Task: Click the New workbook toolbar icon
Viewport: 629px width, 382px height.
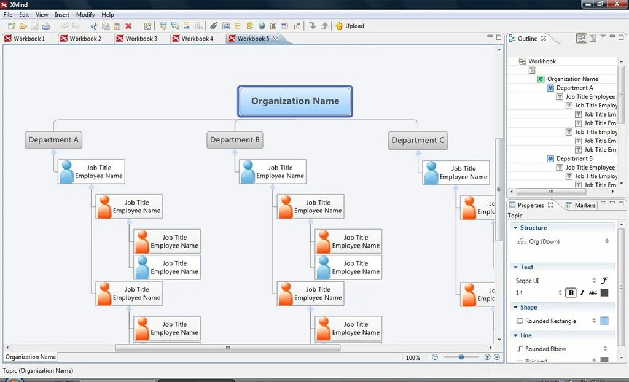Action: 12,26
